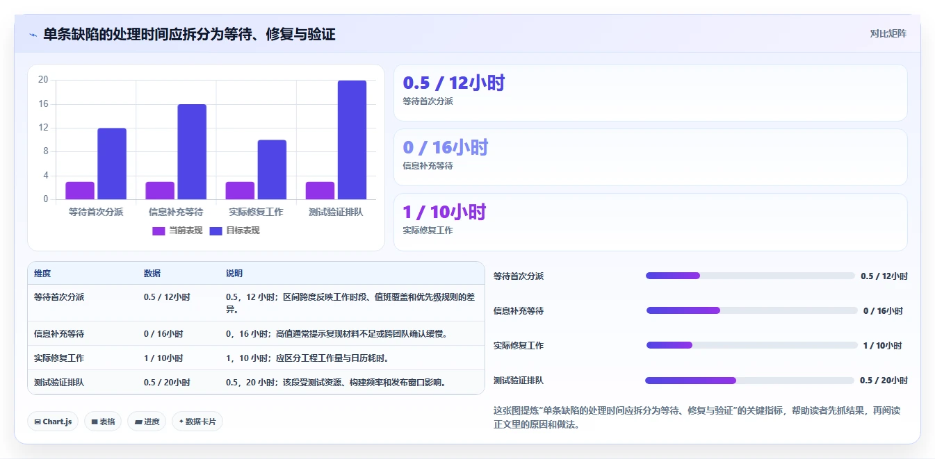
Task: Click the y-axis value 16
Action: [x=43, y=104]
